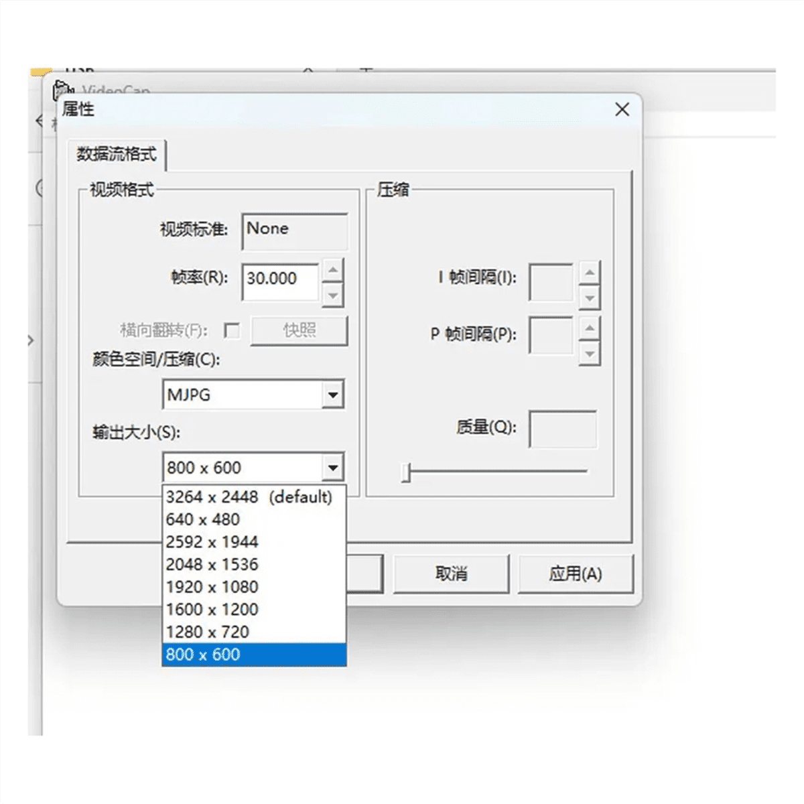Switch to 数据流格式 tab
The image size is (804, 804).
pos(117,154)
